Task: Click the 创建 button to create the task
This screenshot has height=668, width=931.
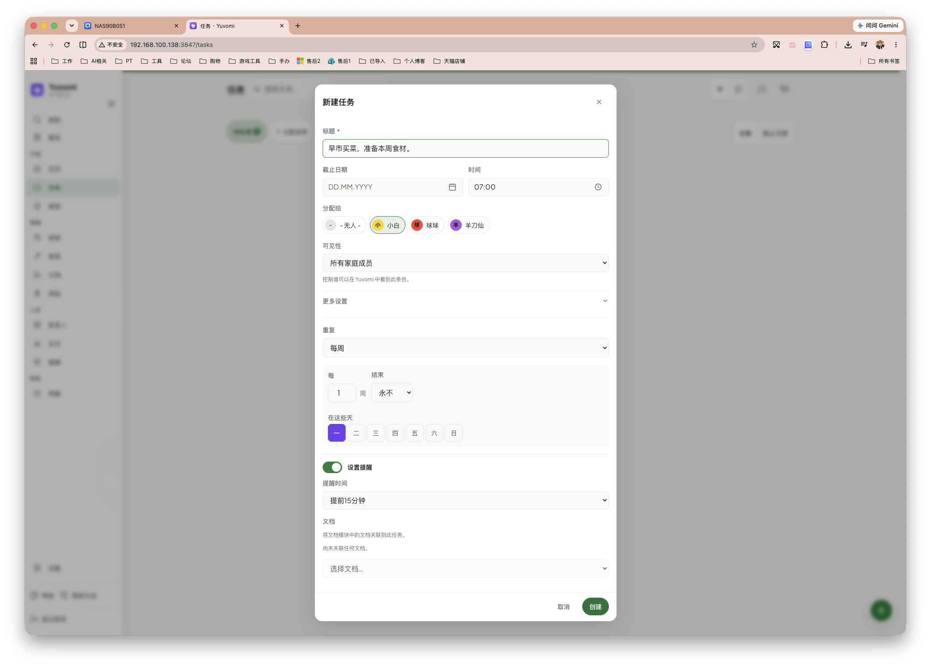Action: (595, 606)
